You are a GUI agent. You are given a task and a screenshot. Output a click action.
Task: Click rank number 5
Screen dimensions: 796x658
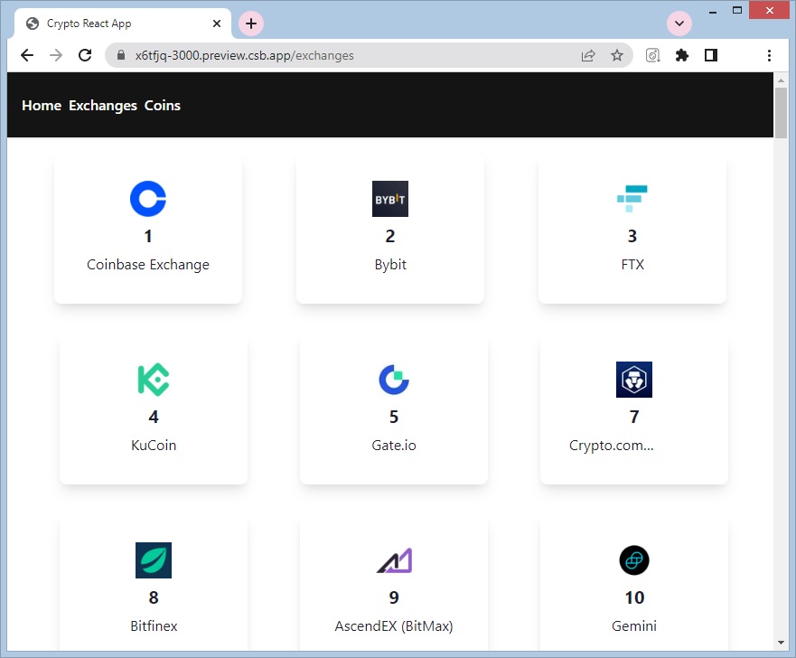click(393, 417)
